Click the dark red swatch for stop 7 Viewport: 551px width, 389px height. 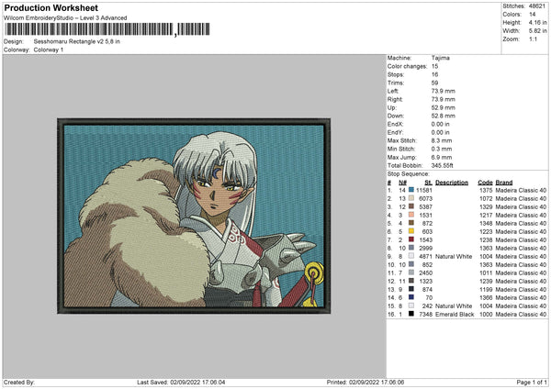pos(410,239)
